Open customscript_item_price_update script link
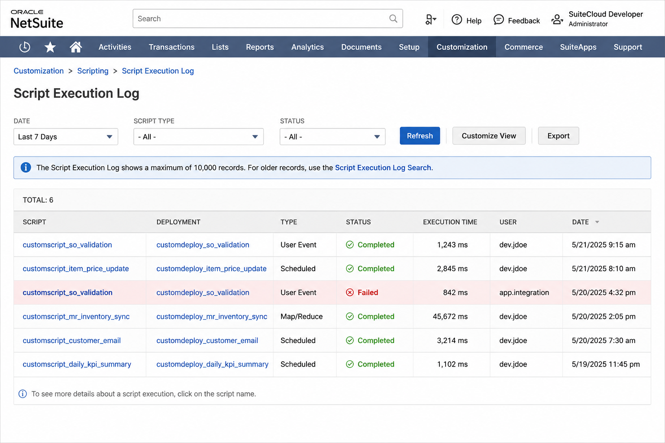 coord(76,269)
